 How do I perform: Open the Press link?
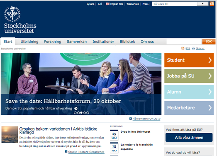(146, 4)
